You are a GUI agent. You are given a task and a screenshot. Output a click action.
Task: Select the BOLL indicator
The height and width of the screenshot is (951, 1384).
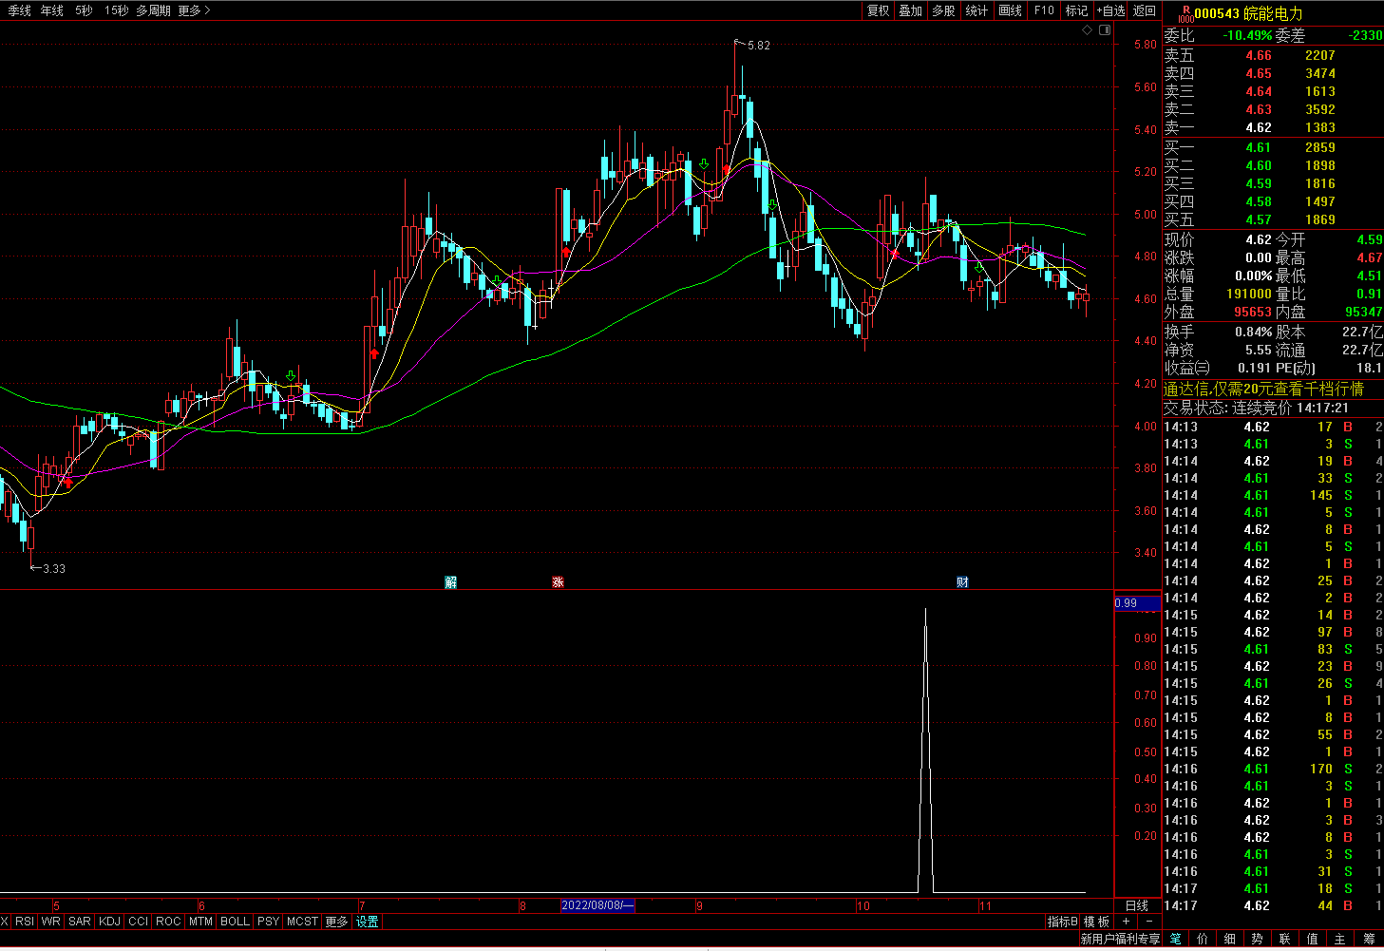tap(235, 922)
